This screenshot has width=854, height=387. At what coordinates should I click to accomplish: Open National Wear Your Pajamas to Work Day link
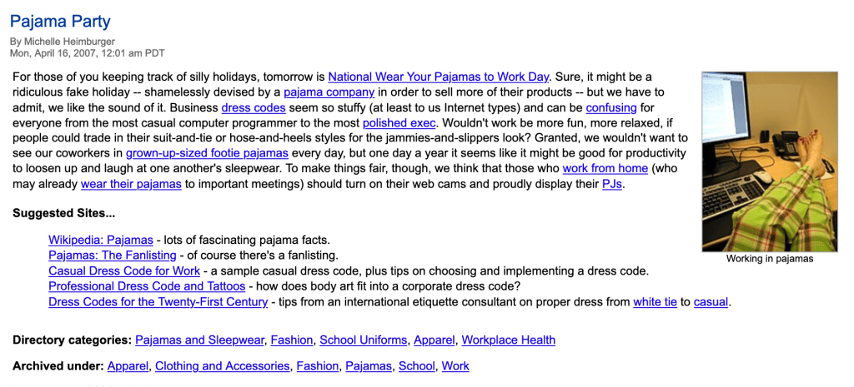pos(438,77)
